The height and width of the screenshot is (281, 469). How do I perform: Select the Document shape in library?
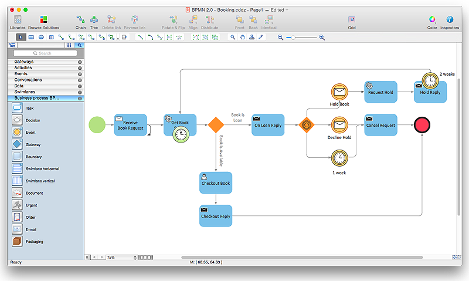tap(17, 193)
